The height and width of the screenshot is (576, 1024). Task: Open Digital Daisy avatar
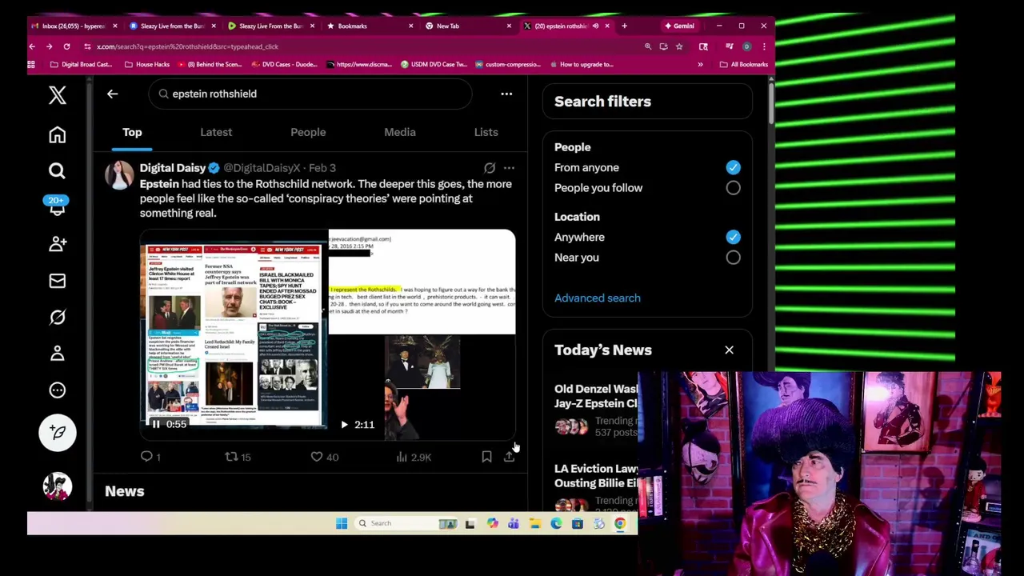pyautogui.click(x=119, y=175)
